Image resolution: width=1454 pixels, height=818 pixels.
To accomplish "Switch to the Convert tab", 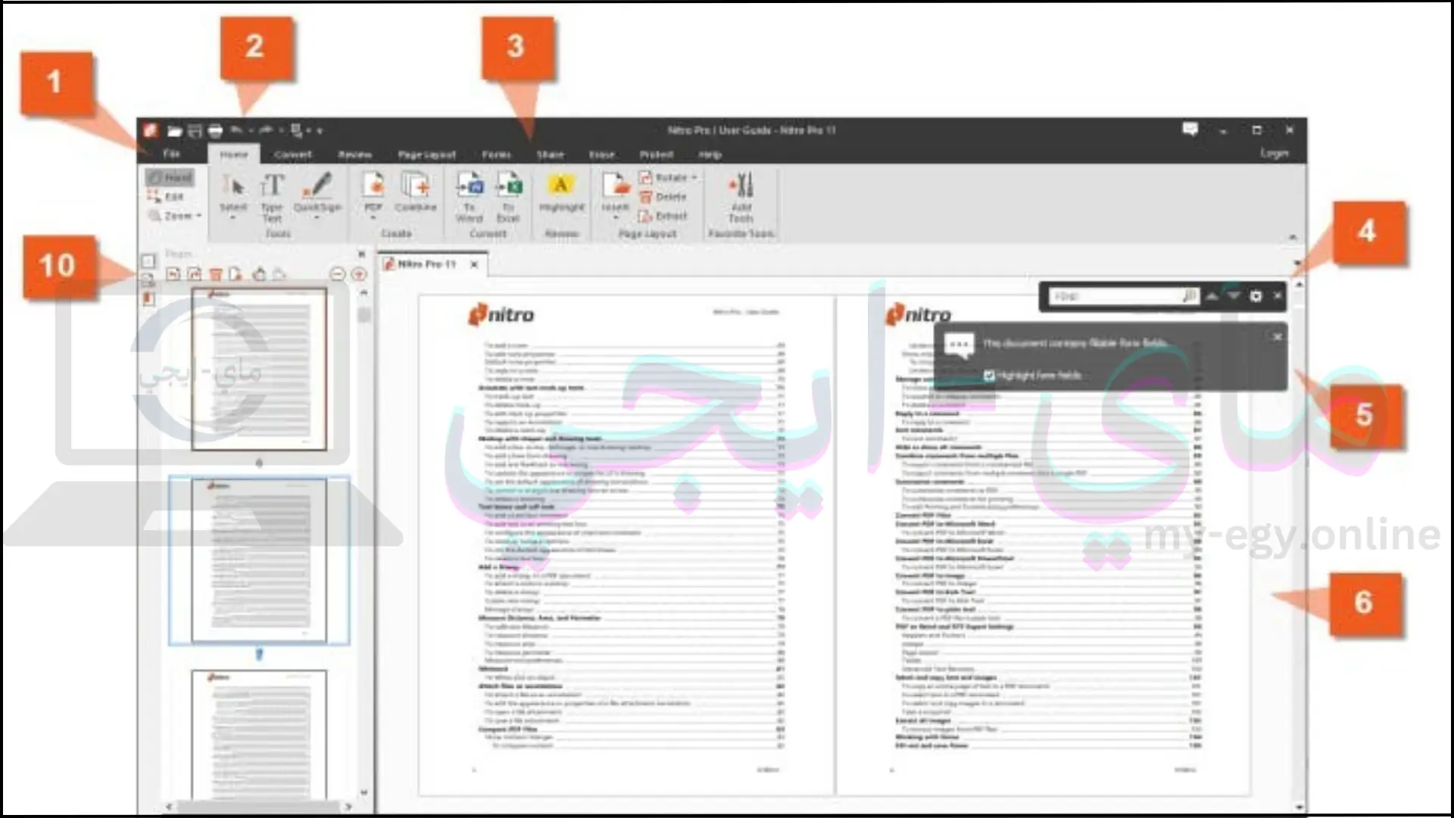I will point(293,155).
